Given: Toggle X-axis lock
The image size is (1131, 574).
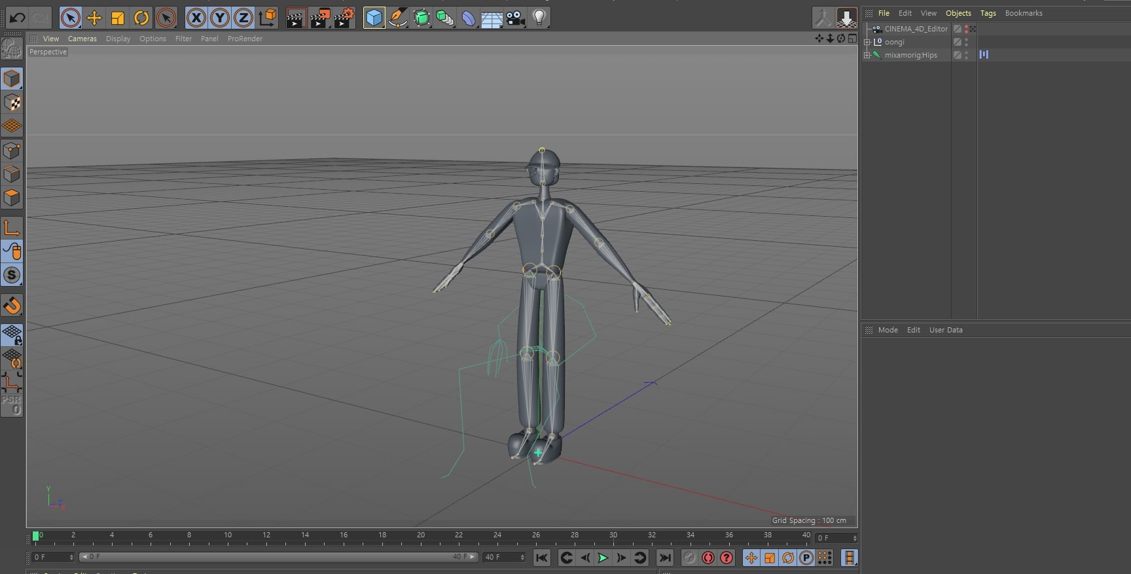Looking at the screenshot, I should 196,18.
